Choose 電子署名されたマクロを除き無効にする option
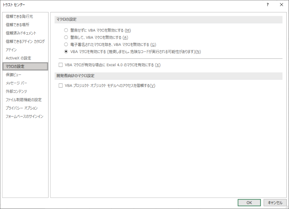This screenshot has width=289, height=209. [x=66, y=44]
